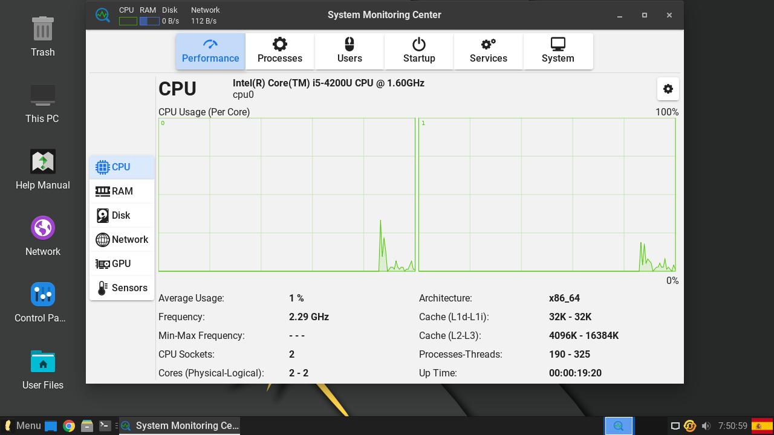Select System Monitoring Center taskbar entry

[x=180, y=426]
